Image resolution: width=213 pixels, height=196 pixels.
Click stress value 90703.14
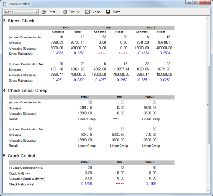78,42
